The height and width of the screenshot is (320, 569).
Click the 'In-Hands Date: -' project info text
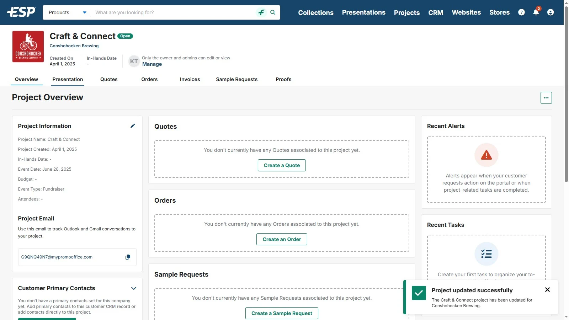pyautogui.click(x=34, y=159)
